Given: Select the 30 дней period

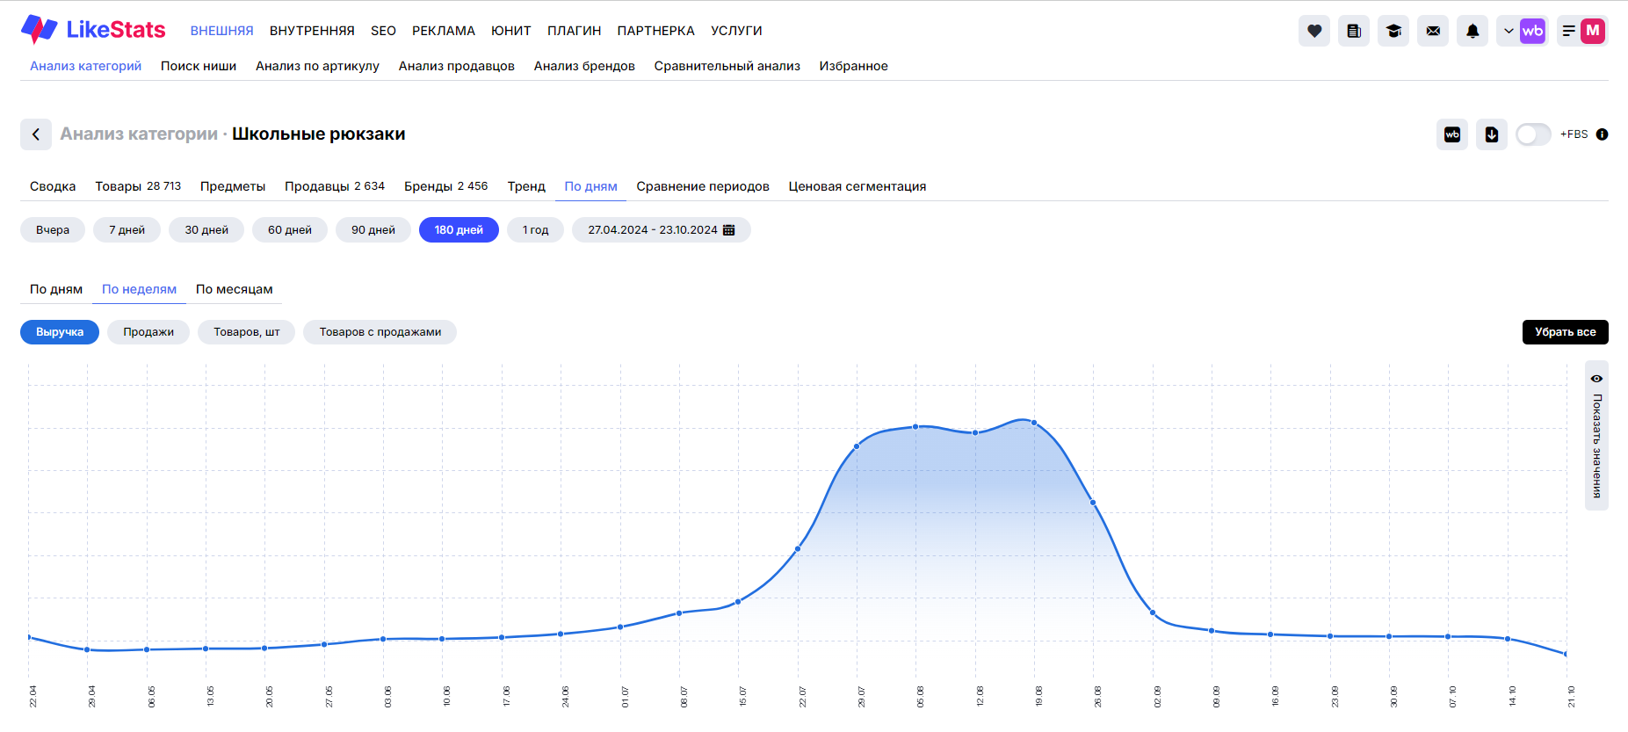Looking at the screenshot, I should (206, 230).
